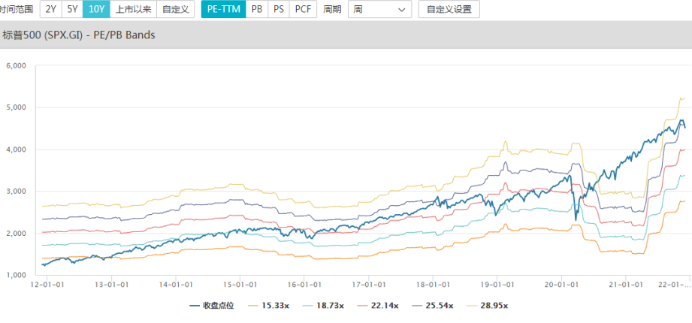Toggle 收盘点位 series in legend

(212, 306)
